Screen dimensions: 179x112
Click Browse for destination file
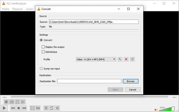point(131,81)
